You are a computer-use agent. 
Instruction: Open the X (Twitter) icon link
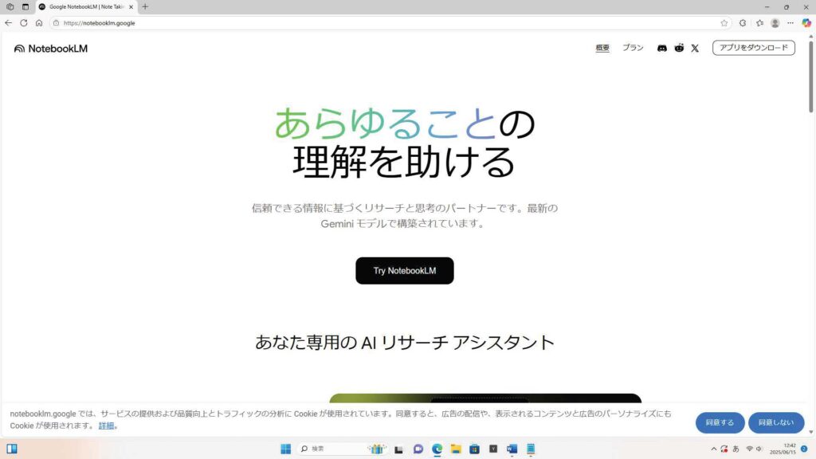pyautogui.click(x=695, y=49)
